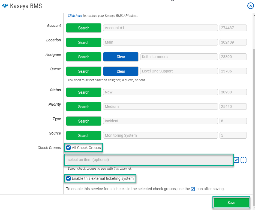255x210 pixels.
Task: Save the Kaseya BMS configuration
Action: [x=231, y=203]
